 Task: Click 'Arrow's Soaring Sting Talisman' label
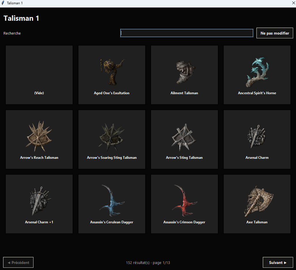[112, 158]
